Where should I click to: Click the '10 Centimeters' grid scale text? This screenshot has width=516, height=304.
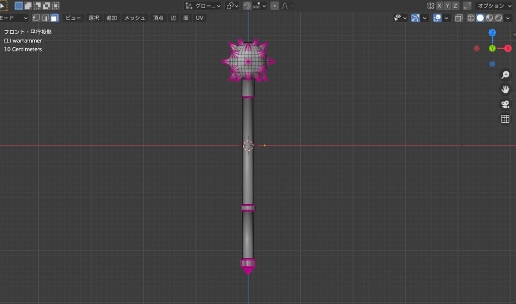23,49
